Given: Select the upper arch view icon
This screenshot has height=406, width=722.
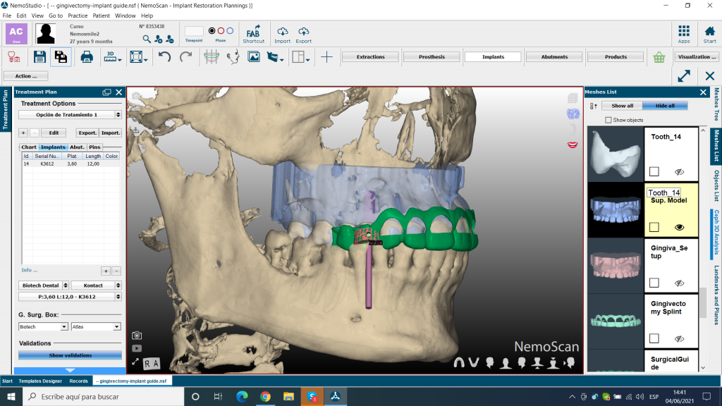Looking at the screenshot, I should coord(459,363).
